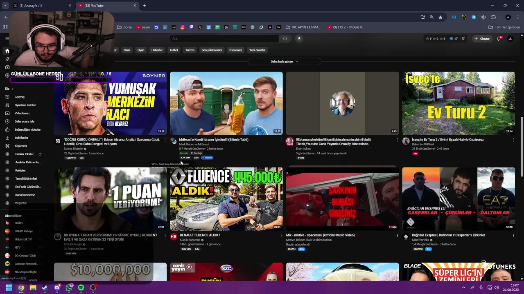This screenshot has height=294, width=524.
Task: Open more options for RENAULT FLUENCE ALDIK video
Action: coord(281,235)
